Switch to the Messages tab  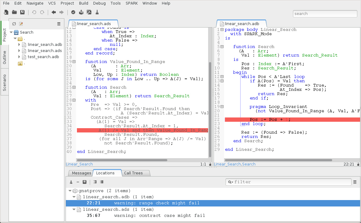point(81,173)
